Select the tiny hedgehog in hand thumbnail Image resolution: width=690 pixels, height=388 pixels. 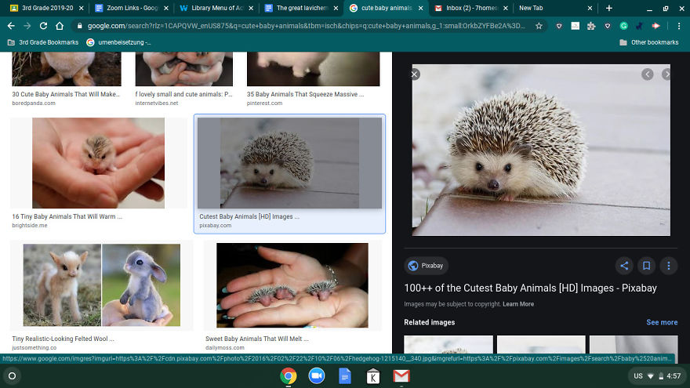coord(98,162)
